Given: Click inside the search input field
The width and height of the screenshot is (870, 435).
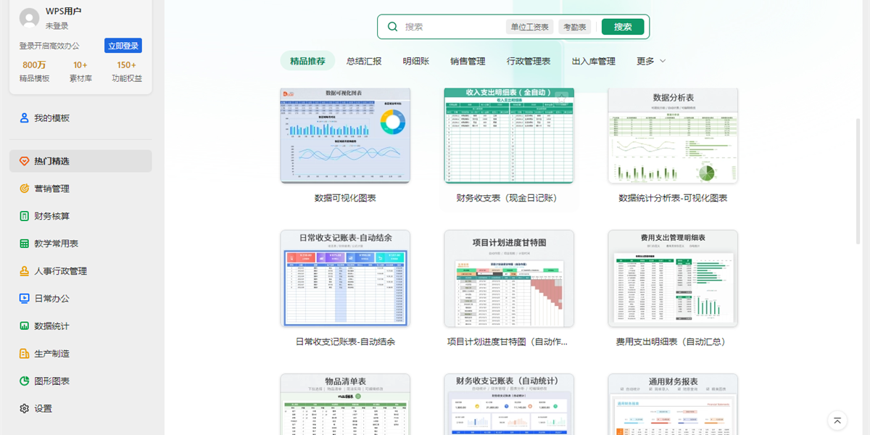Looking at the screenshot, I should tap(449, 27).
